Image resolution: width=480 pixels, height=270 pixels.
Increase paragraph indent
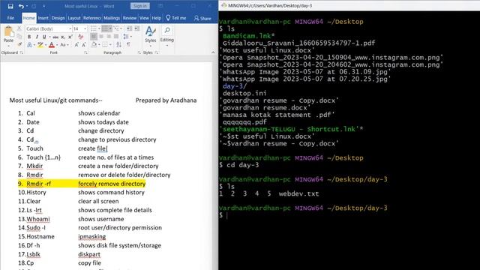point(136,28)
